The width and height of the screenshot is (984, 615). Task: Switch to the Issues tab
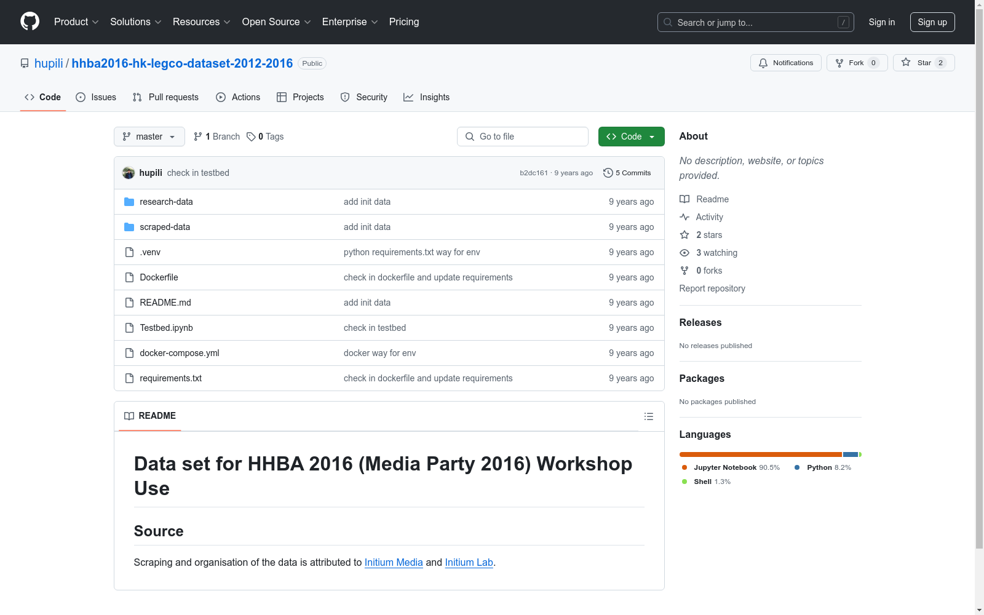[96, 97]
